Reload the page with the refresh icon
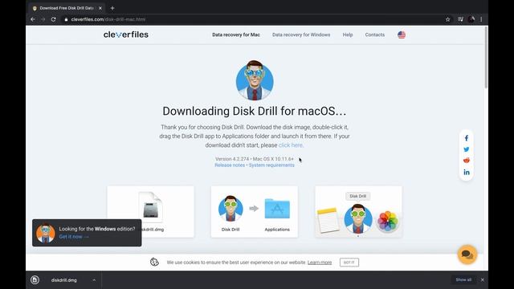The height and width of the screenshot is (289, 514). (x=54, y=19)
